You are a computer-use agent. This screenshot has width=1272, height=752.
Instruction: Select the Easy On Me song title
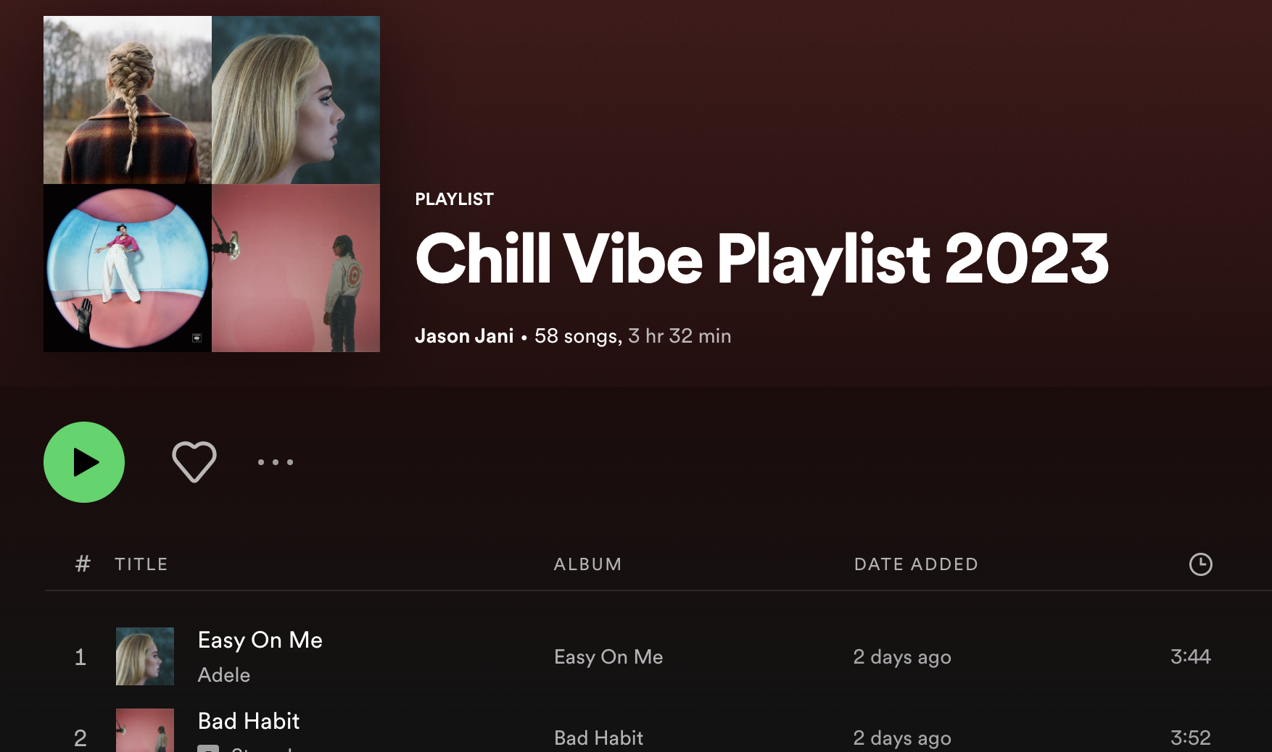point(260,640)
